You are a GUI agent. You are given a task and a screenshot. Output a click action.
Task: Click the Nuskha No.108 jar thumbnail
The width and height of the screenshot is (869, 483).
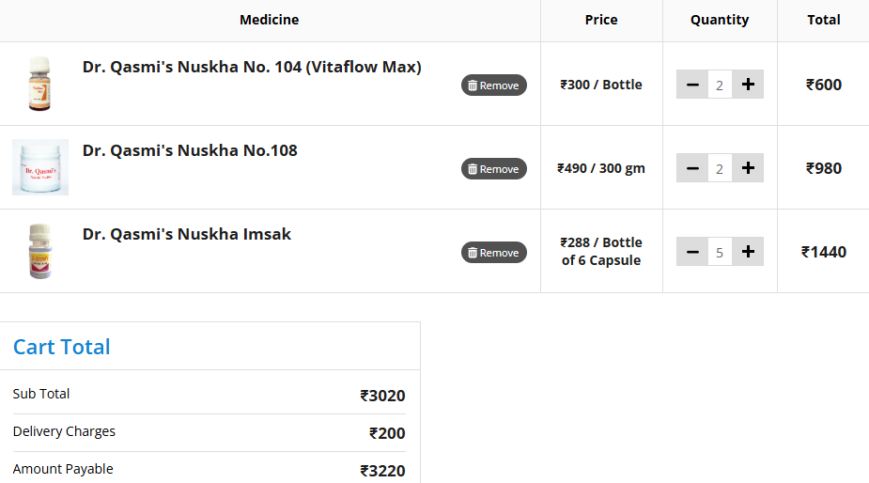(40, 167)
